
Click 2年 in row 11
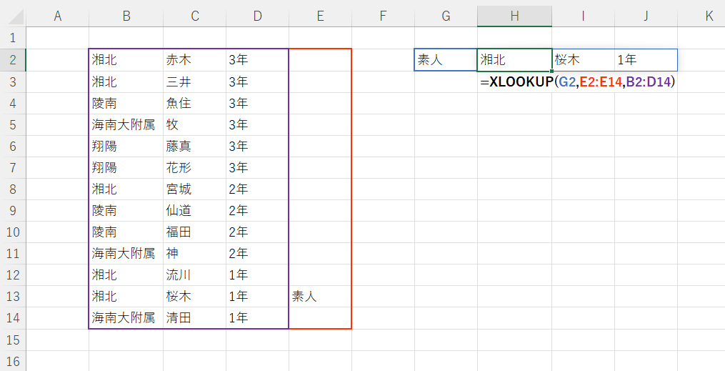click(x=238, y=254)
